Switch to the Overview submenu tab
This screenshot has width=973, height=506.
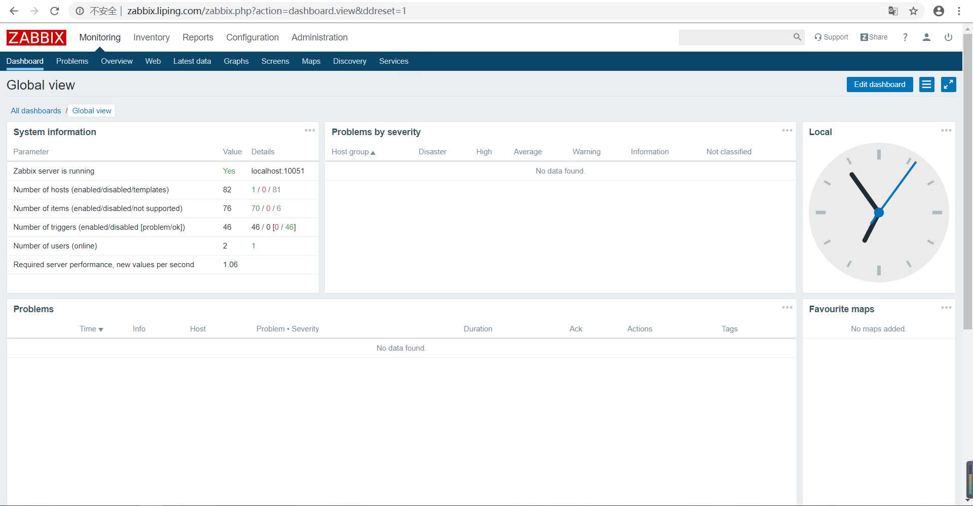point(117,61)
